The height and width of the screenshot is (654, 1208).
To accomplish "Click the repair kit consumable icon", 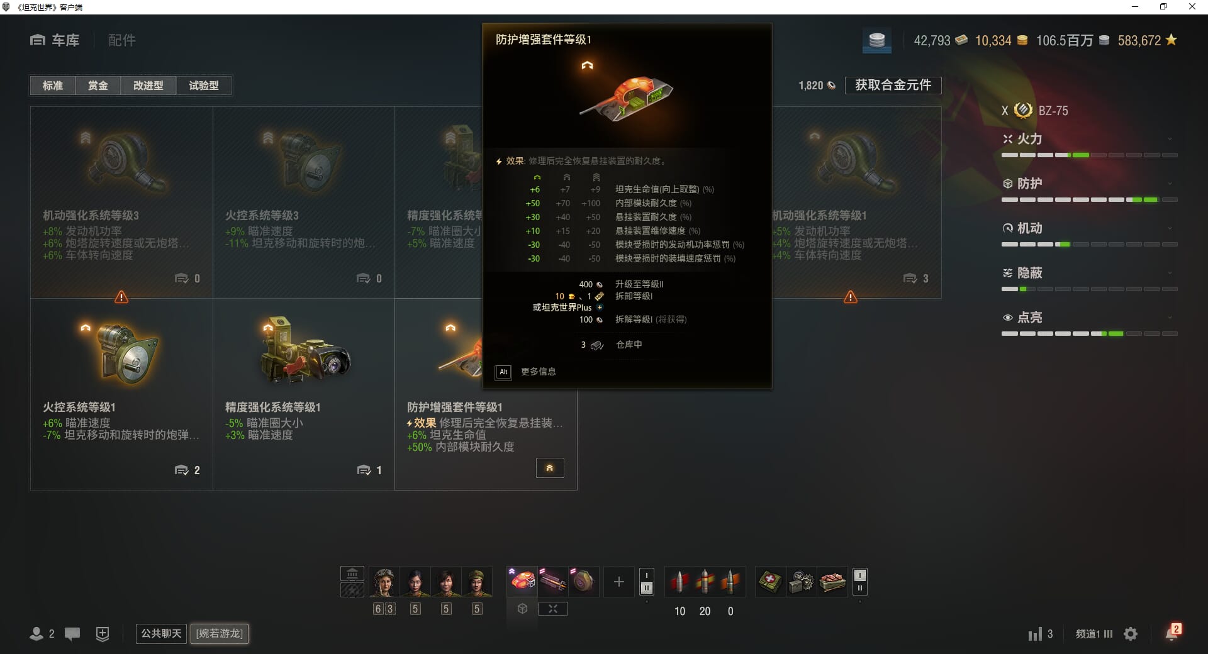I will [801, 582].
